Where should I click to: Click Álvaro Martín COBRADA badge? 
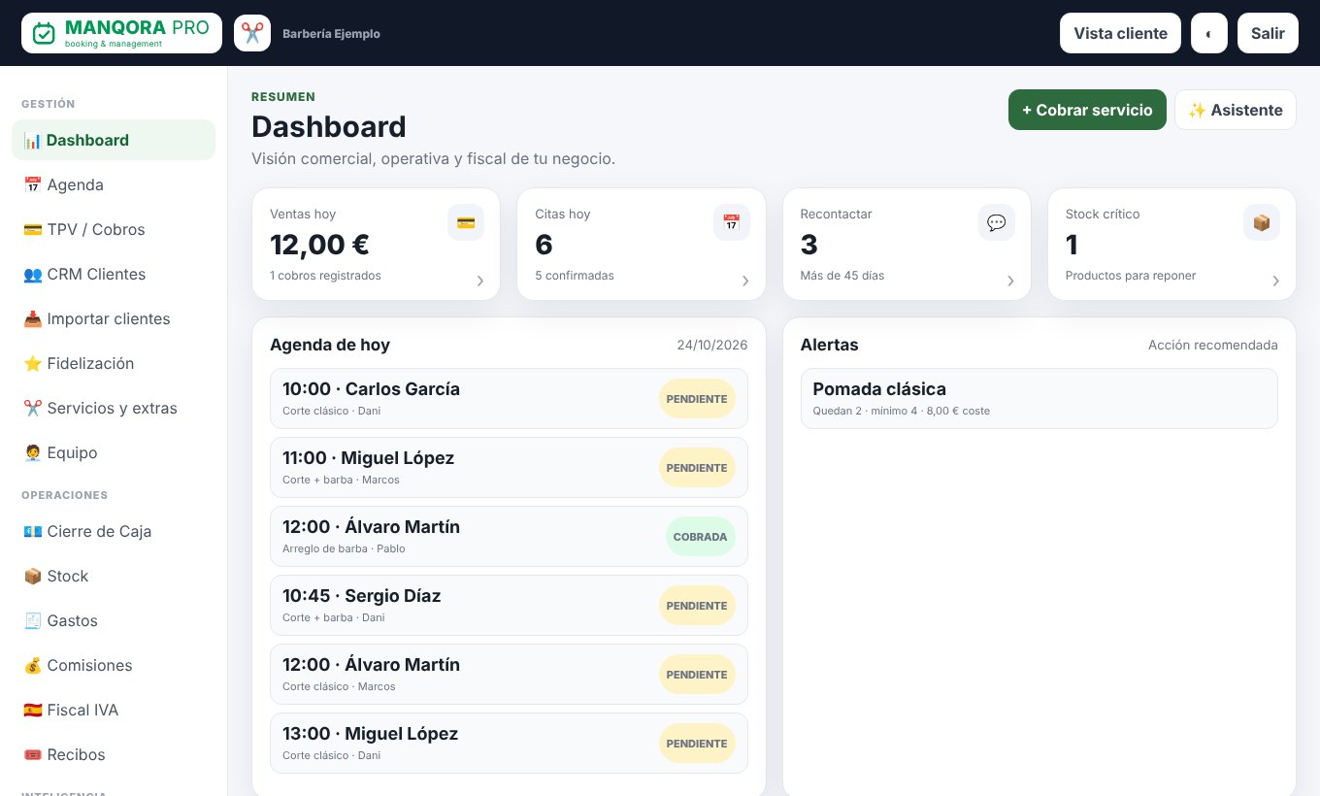(701, 537)
